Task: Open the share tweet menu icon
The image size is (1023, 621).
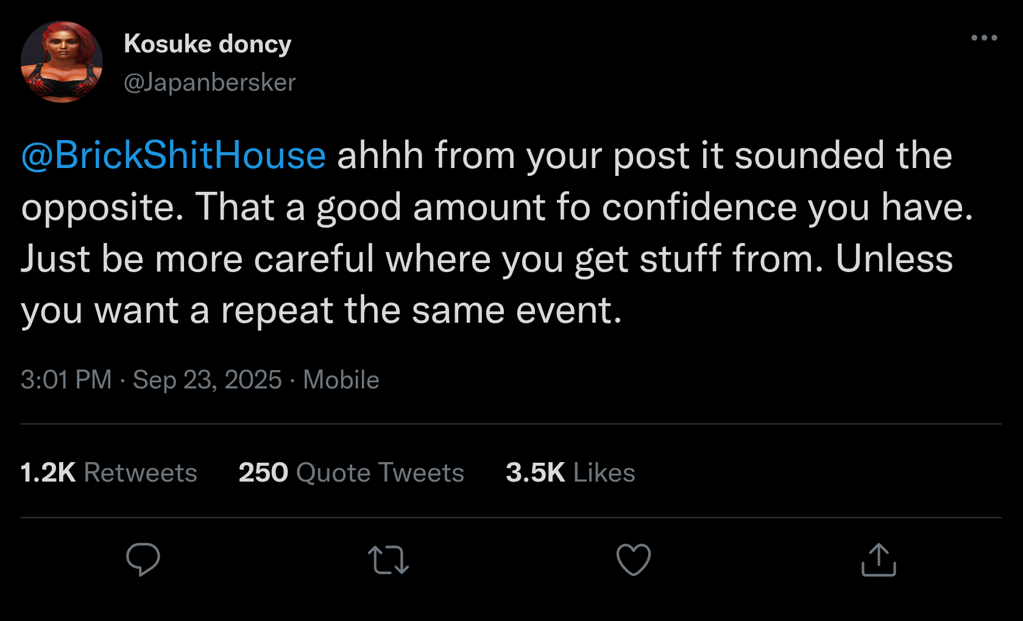Action: (x=879, y=560)
